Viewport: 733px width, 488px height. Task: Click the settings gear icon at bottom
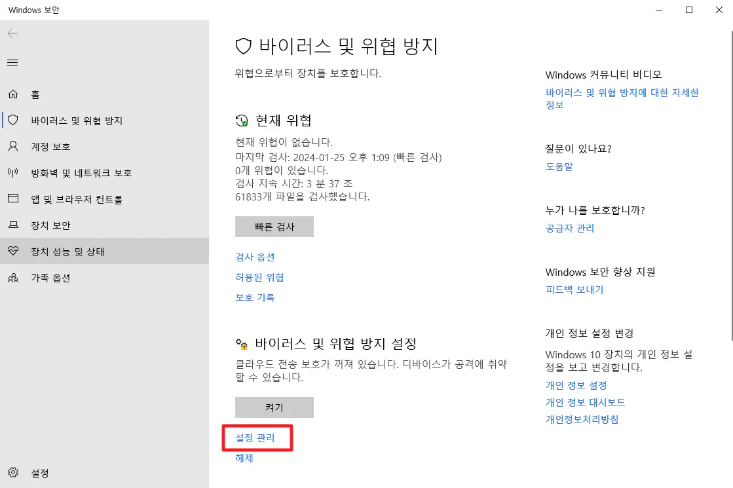13,472
